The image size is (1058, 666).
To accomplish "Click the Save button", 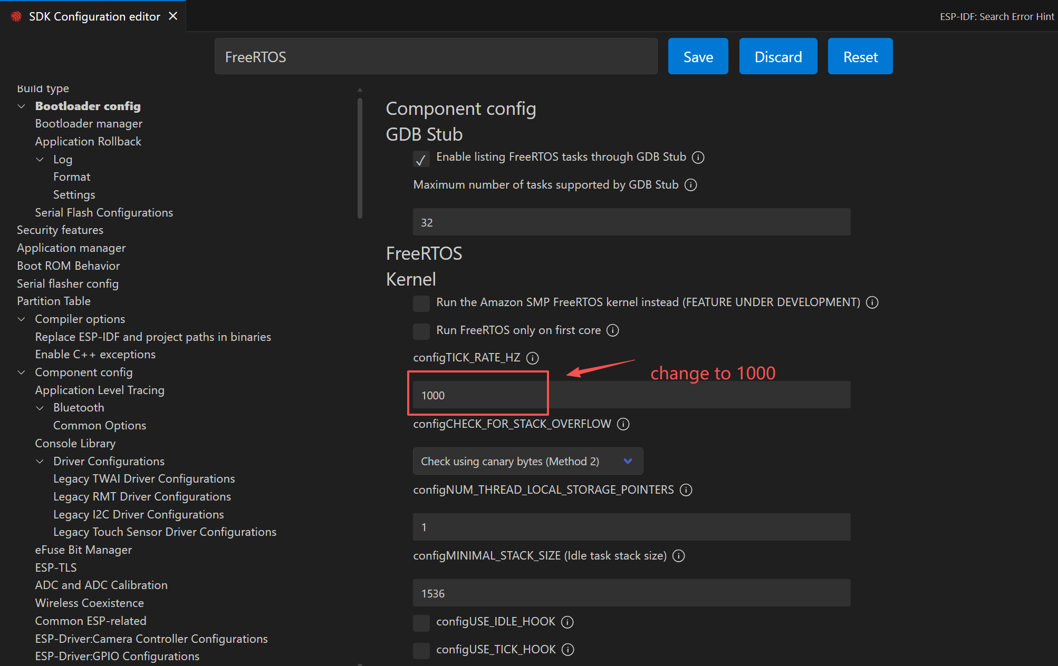I will pyautogui.click(x=698, y=56).
